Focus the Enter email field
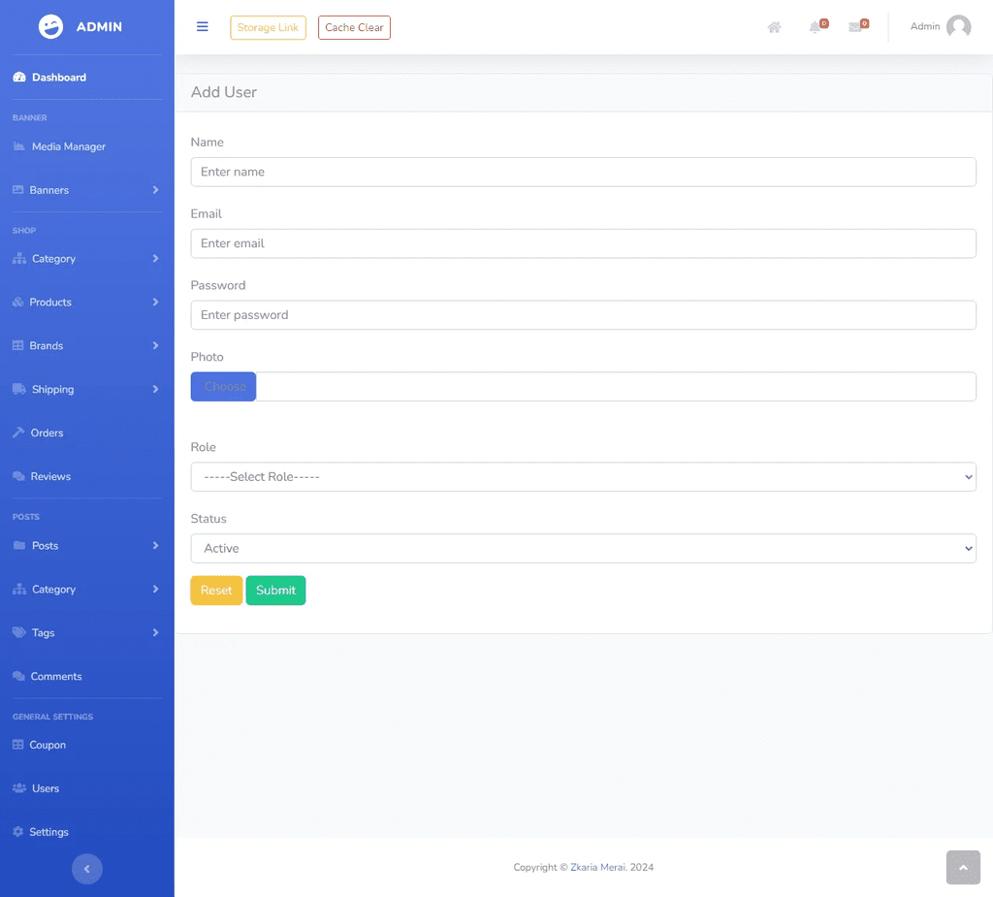993x897 pixels. pos(583,243)
